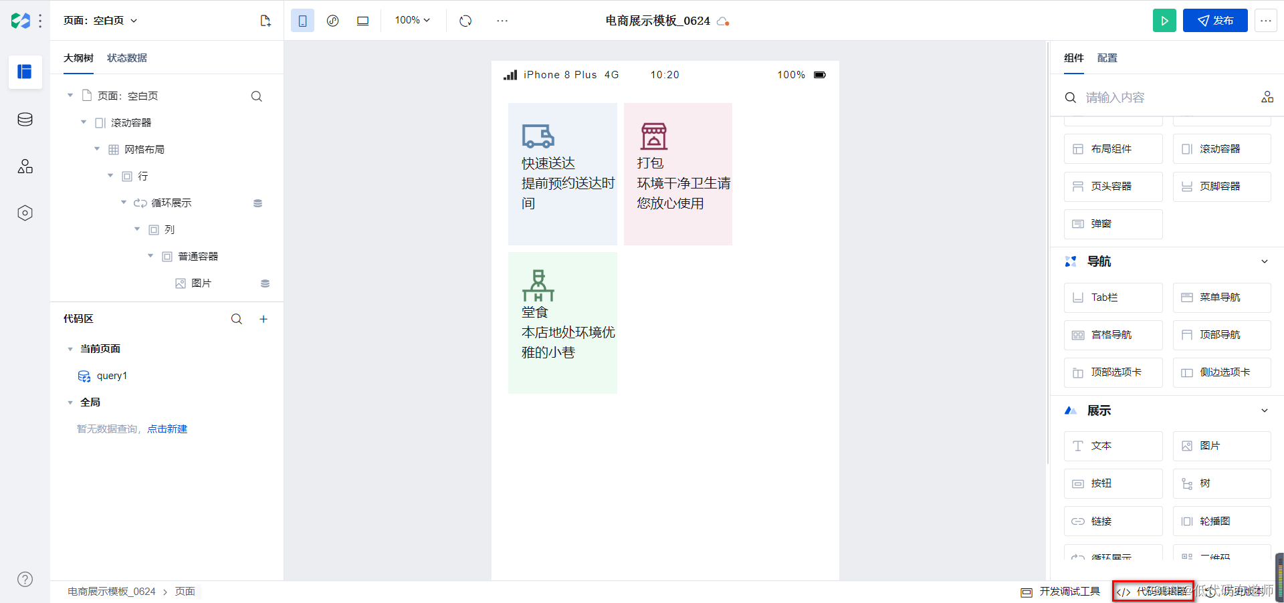Open the help question mark icon
1284x603 pixels.
[25, 579]
